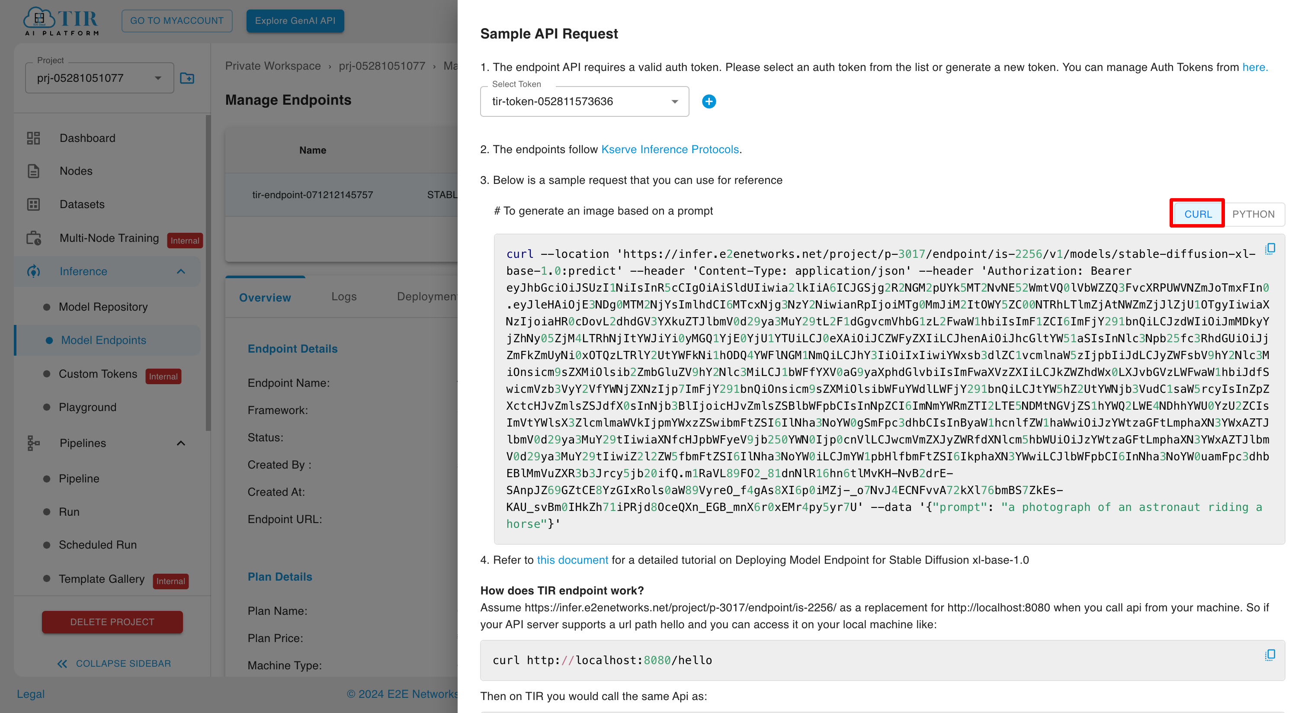Viewport: 1308px width, 713px height.
Task: Click the Multi-Node Training icon
Action: pyautogui.click(x=33, y=238)
